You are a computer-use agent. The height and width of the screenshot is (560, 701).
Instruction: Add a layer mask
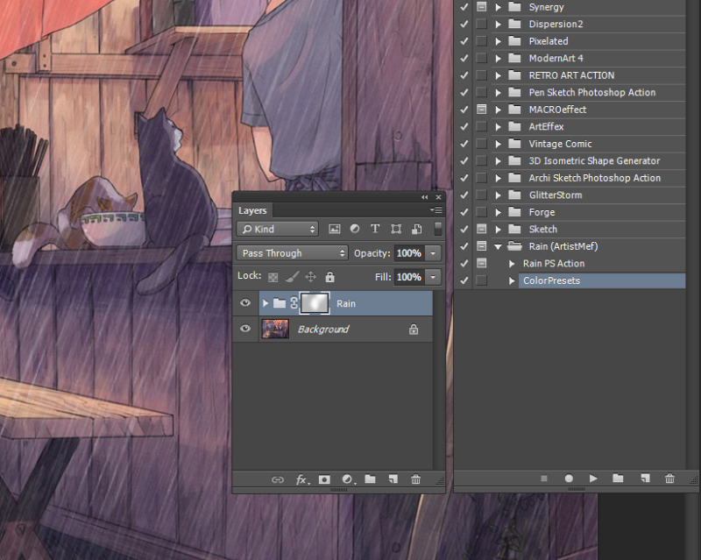[324, 479]
